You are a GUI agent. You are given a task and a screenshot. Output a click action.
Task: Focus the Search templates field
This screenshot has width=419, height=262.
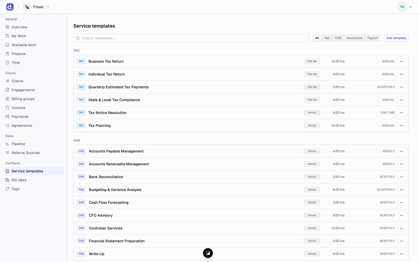click(x=191, y=38)
